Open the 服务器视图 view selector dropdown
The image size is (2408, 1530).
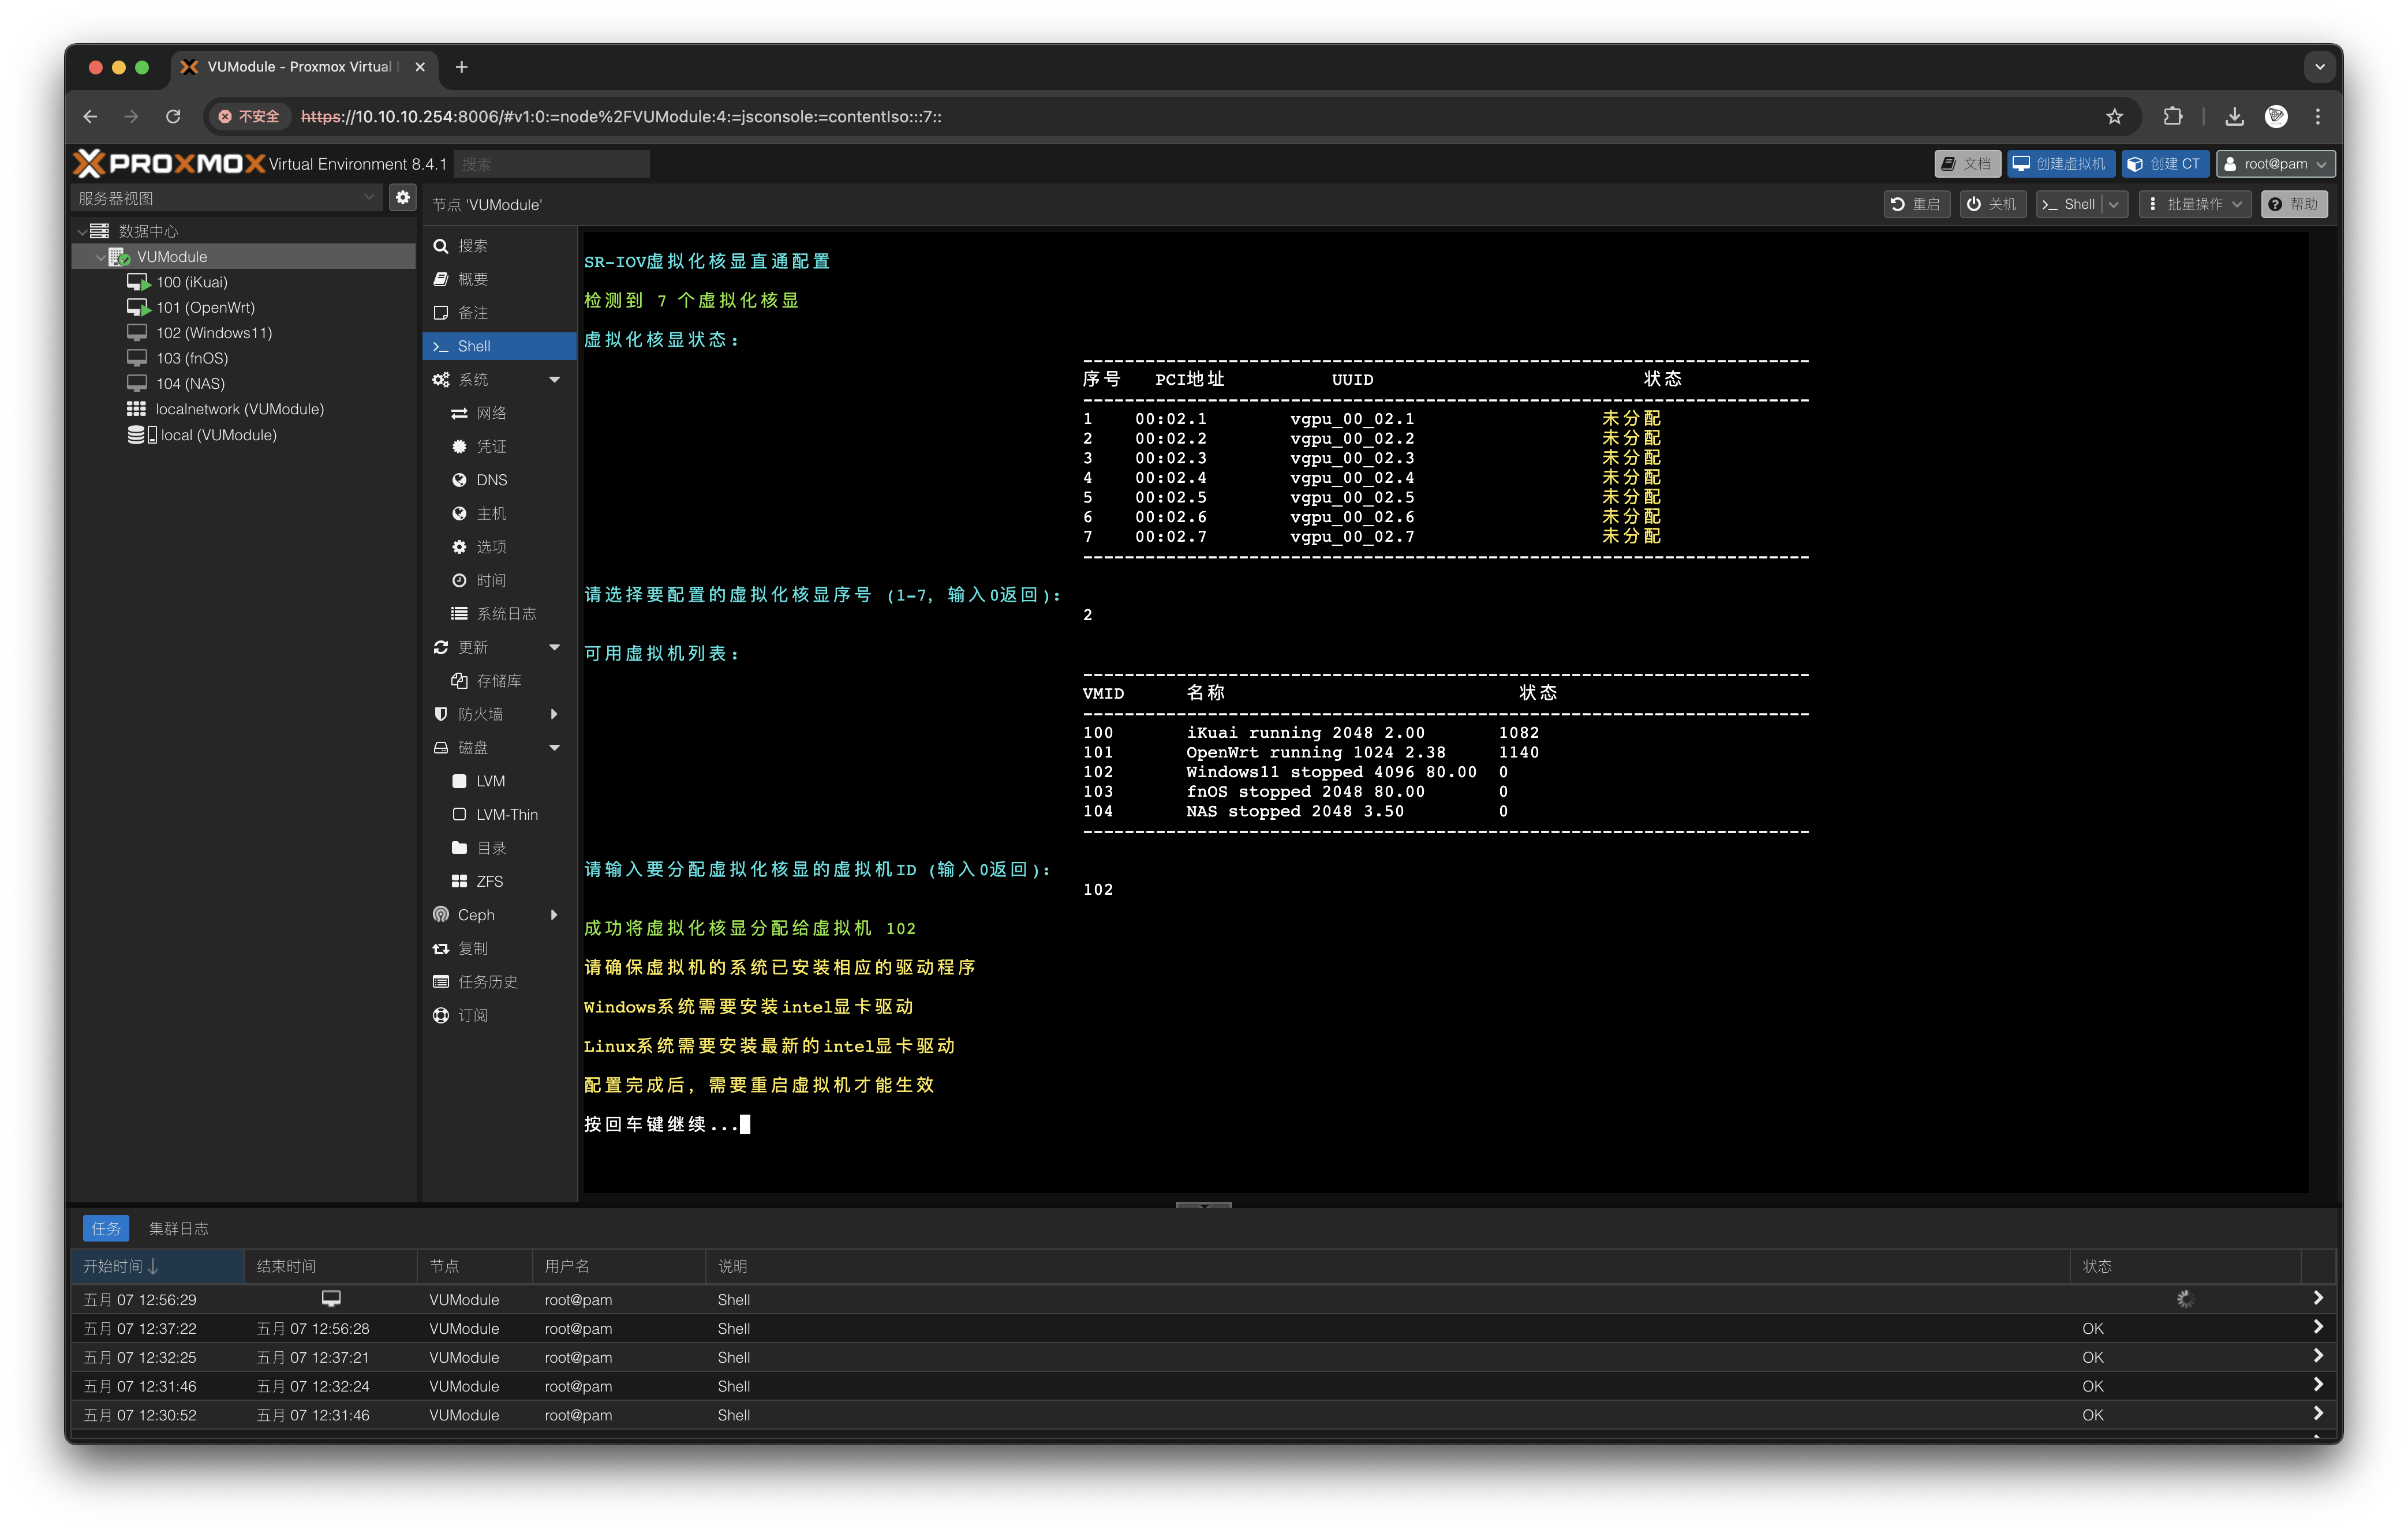coord(227,198)
